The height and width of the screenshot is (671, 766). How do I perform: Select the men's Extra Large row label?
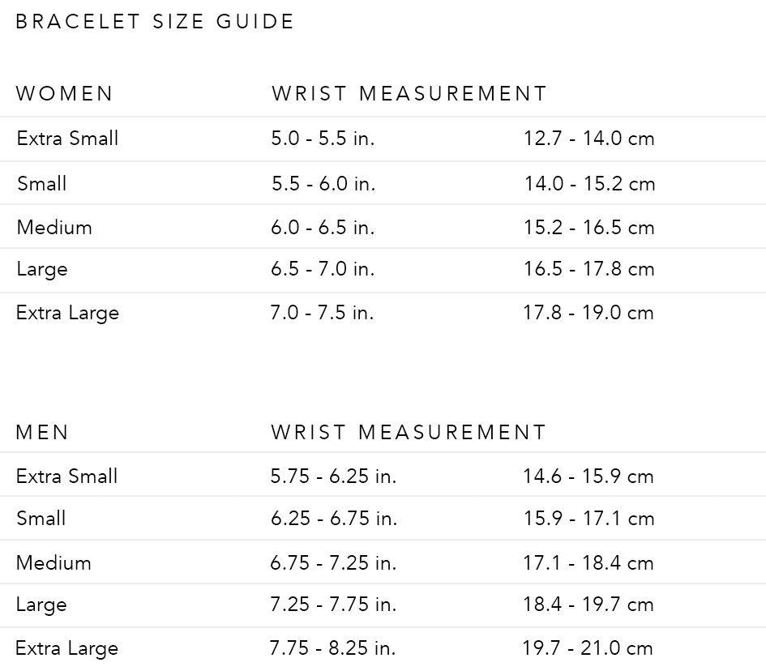pyautogui.click(x=67, y=648)
